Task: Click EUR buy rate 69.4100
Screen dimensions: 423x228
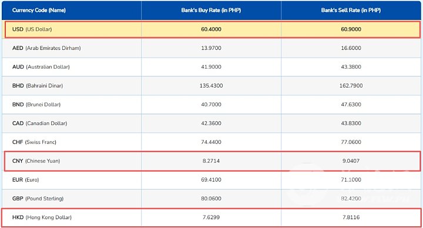Action: pyautogui.click(x=211, y=180)
